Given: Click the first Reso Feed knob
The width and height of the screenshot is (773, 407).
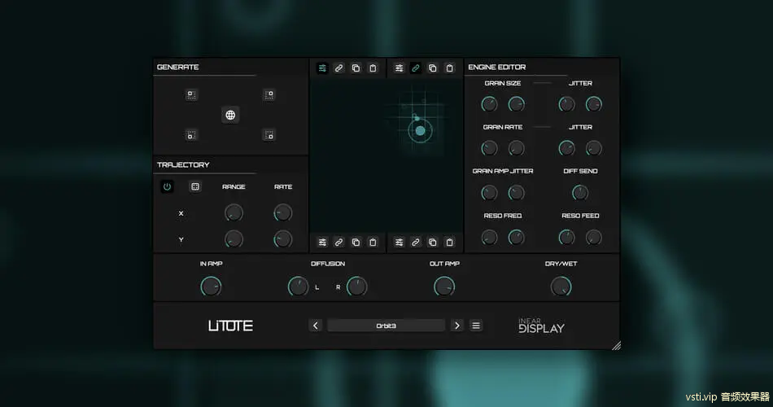Looking at the screenshot, I should [x=566, y=238].
